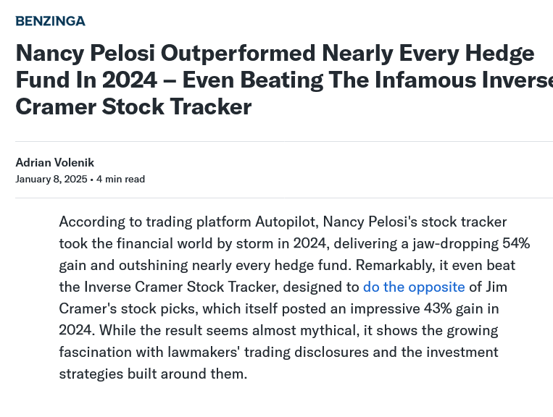Screen dimensions: 553x417
Task: Click the word "jaw-dropping" in the paragraph
Action: pyautogui.click(x=455, y=243)
